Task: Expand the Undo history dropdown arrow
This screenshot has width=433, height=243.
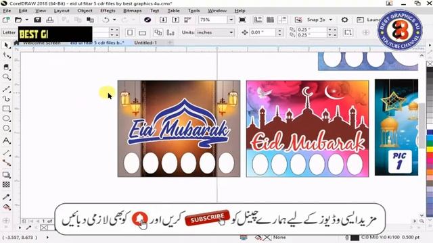Action: 114,20
